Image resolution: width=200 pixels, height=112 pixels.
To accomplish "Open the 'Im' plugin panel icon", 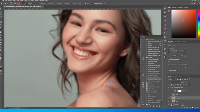I will pos(165,29).
